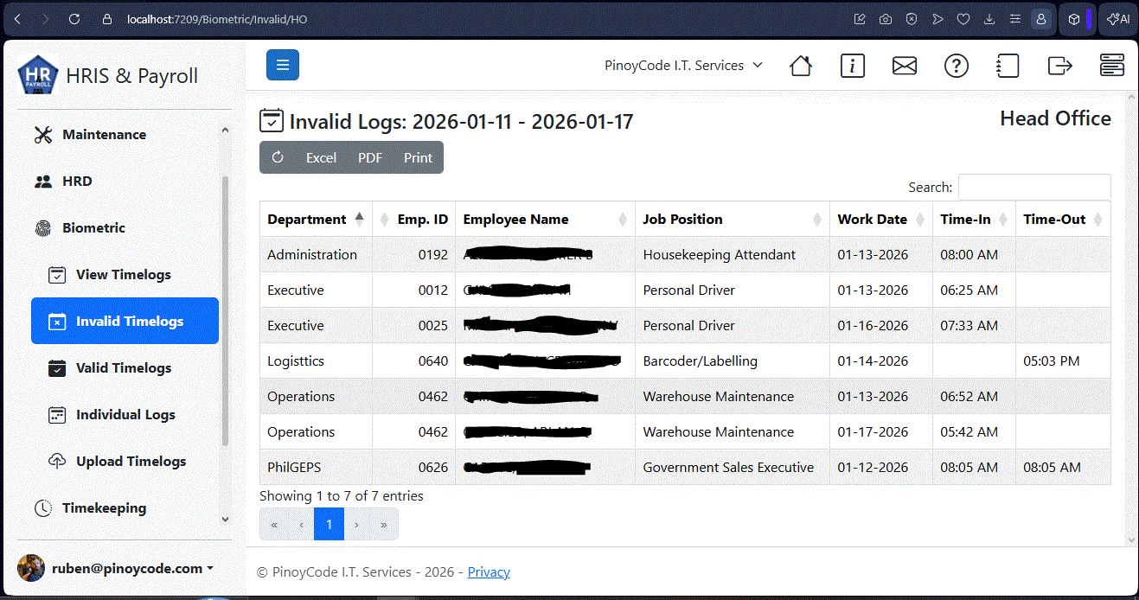Sort table by Work Date column
This screenshot has height=600, width=1139.
pyautogui.click(x=881, y=219)
